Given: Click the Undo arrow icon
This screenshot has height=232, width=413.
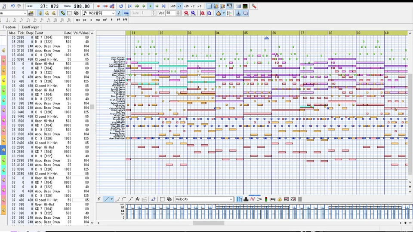Looking at the screenshot, I should point(12,6).
